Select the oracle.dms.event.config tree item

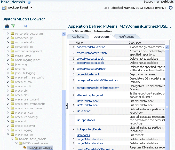pos(30,104)
